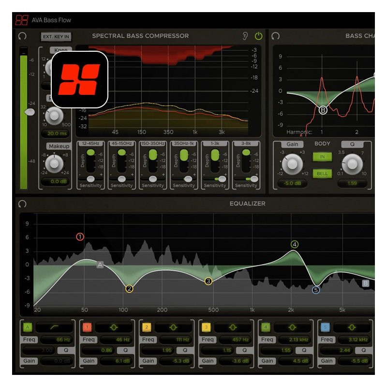Click the 66 Hz frequency field

pos(57,340)
